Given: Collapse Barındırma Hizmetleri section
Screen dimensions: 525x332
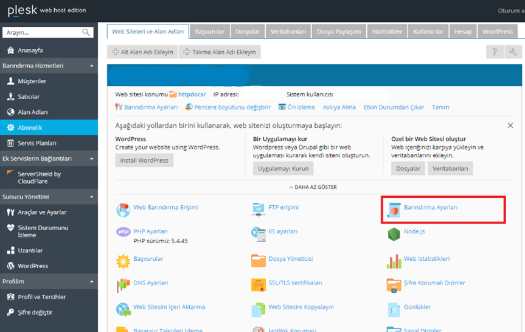Looking at the screenshot, I should coord(91,66).
